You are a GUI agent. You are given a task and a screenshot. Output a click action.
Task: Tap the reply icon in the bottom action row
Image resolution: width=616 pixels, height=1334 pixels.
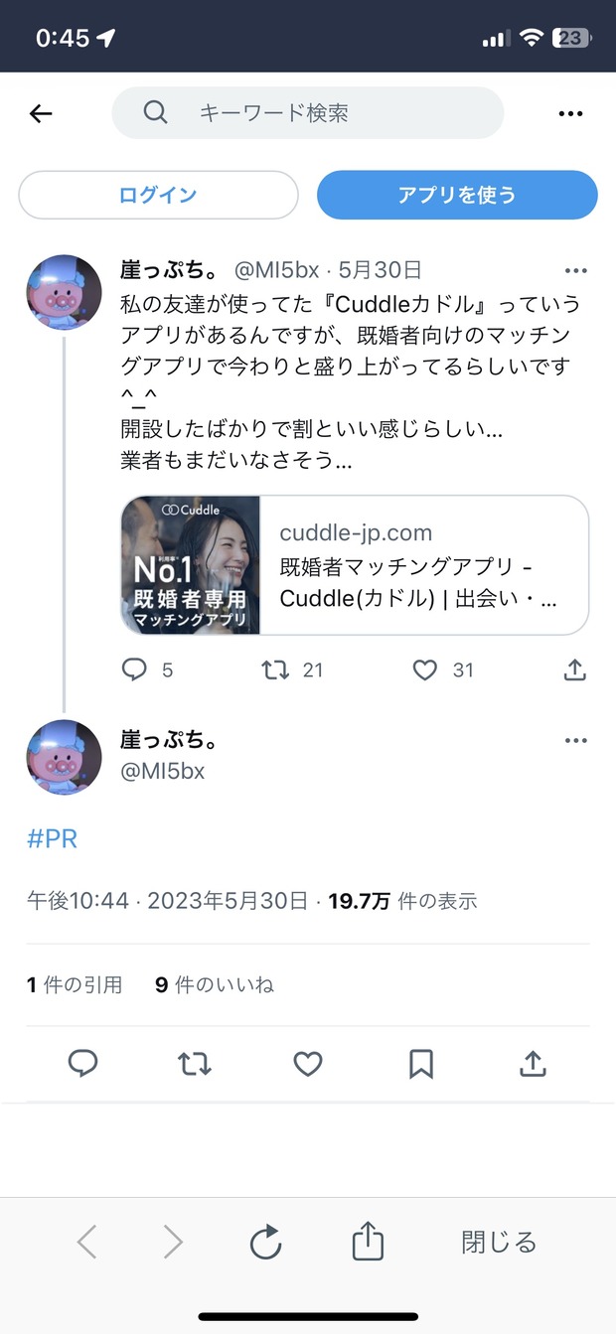(82, 1064)
